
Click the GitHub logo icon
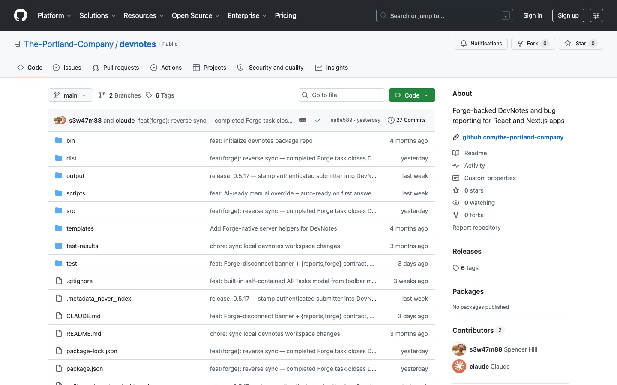pos(21,15)
